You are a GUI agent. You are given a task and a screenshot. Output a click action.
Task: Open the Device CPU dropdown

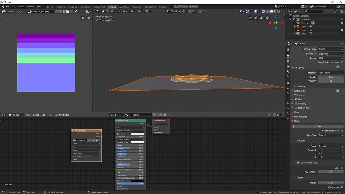tap(331, 58)
